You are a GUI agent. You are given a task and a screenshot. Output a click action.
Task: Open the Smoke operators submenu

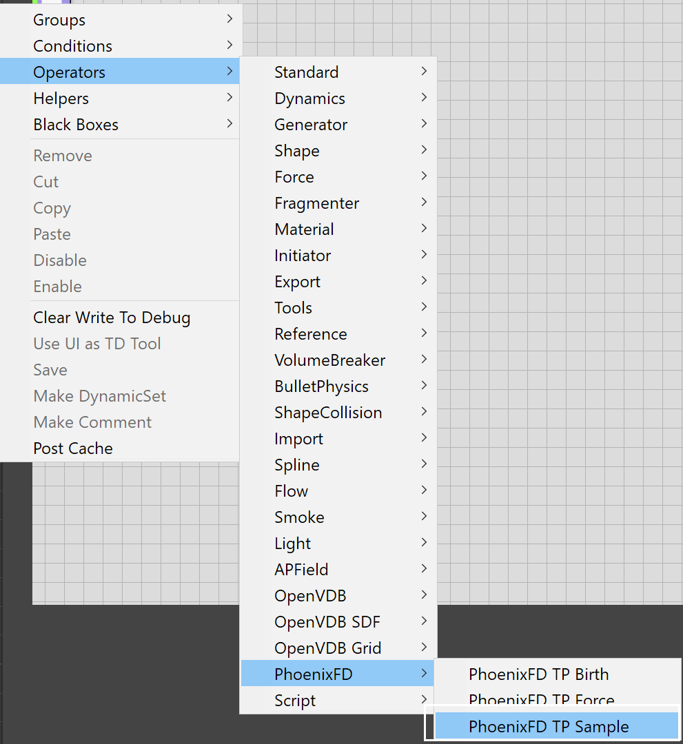[338, 517]
